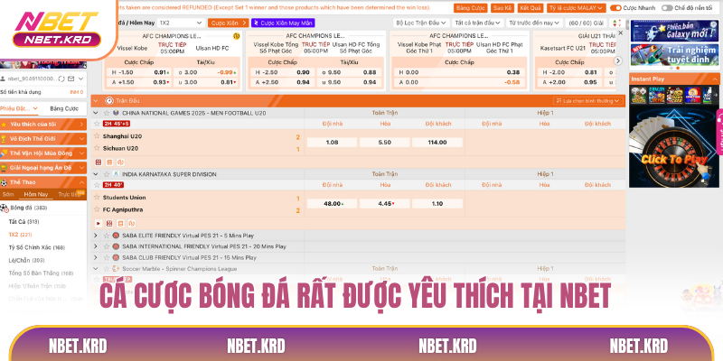The height and width of the screenshot is (361, 723).
Task: Expand SABA CLUB FRIENDLY league row
Action: (96, 257)
